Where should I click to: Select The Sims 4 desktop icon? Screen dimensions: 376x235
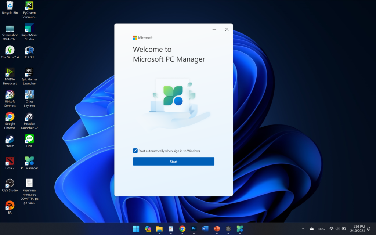coord(10,52)
